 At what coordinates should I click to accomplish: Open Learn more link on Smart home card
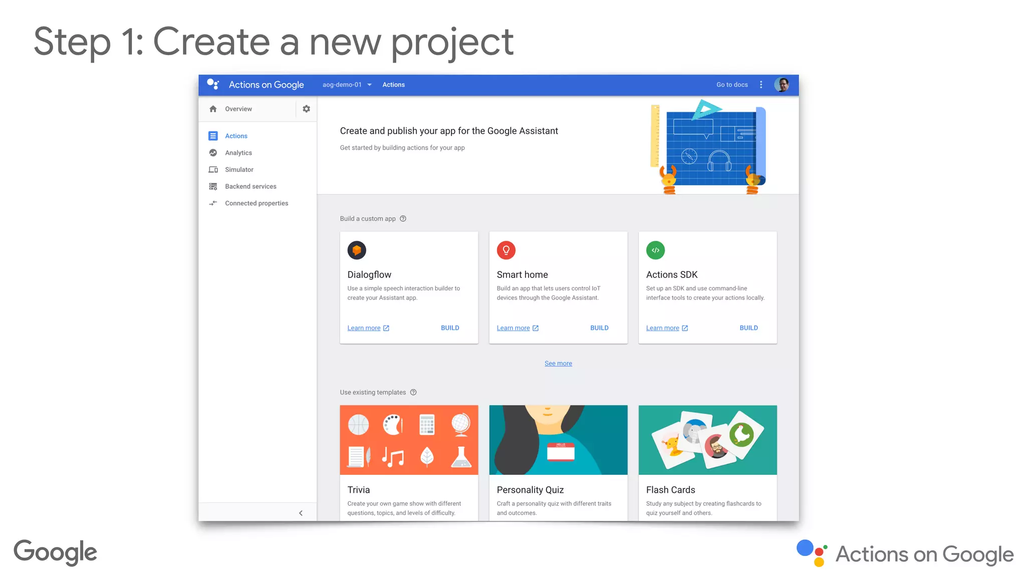pyautogui.click(x=513, y=328)
